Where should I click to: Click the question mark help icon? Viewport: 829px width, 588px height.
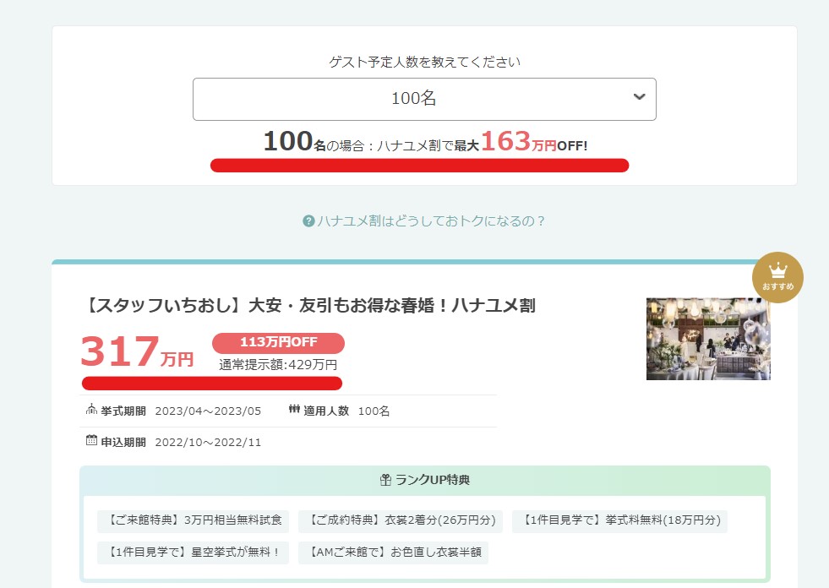coord(308,221)
